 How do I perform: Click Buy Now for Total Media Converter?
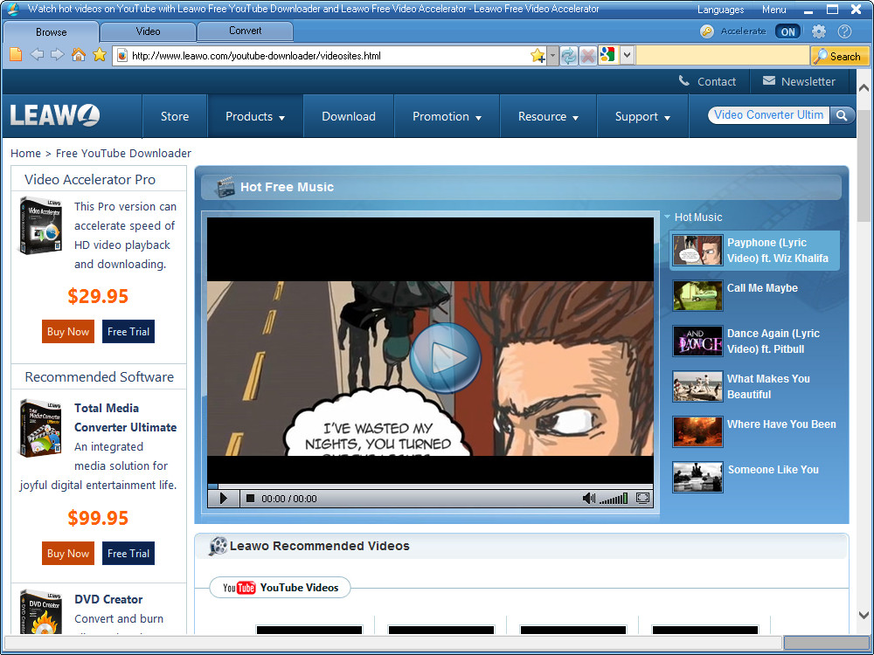tap(68, 553)
